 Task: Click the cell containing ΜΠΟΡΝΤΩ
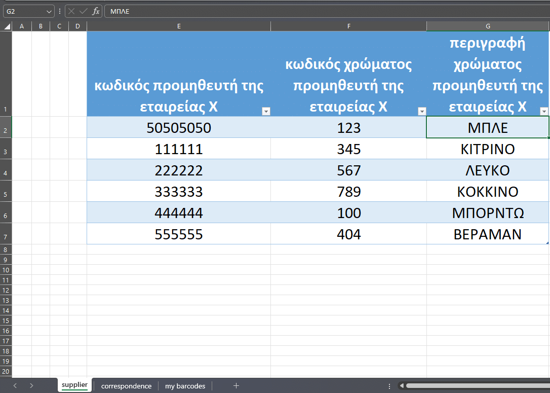tap(488, 213)
